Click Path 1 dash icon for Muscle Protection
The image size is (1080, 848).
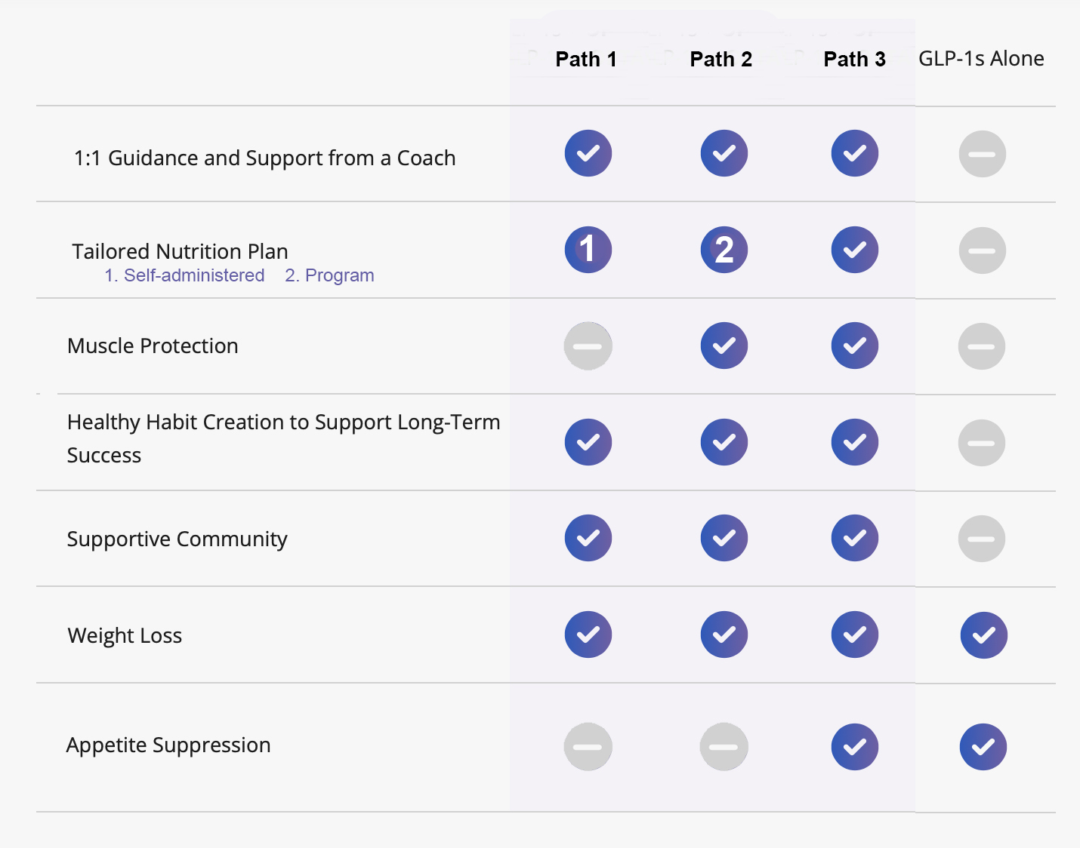pos(588,346)
